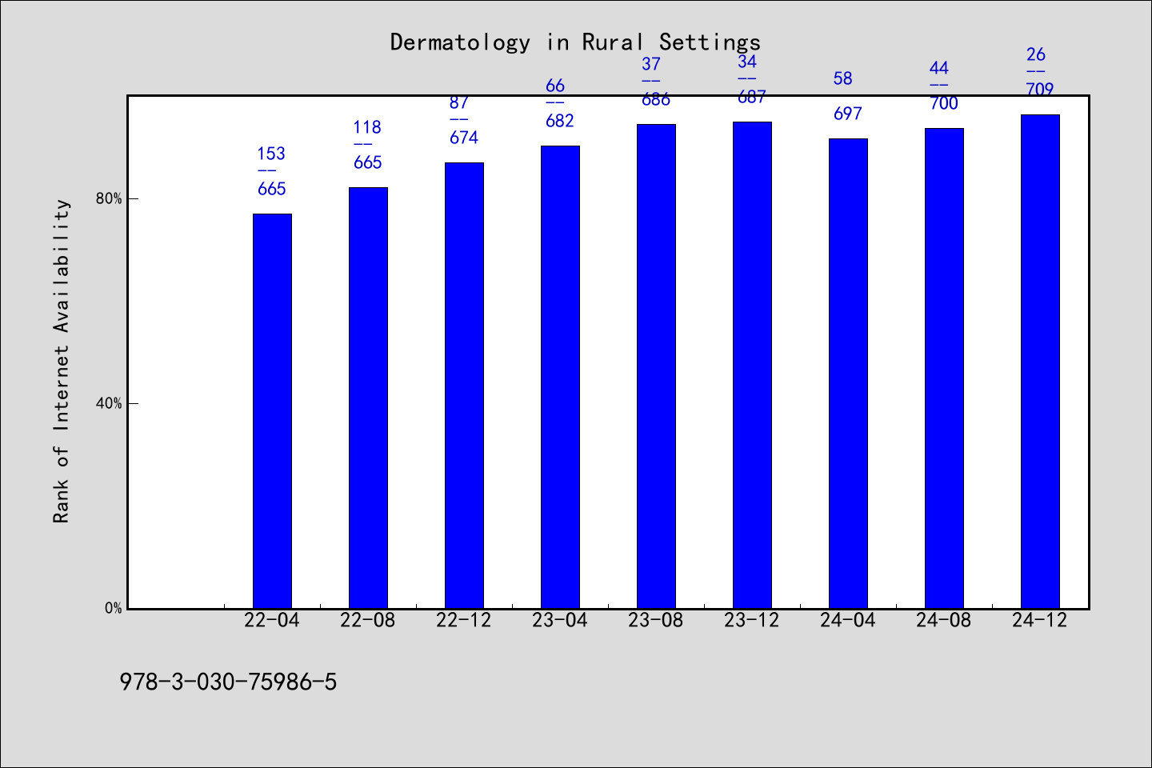Screen dimensions: 1152x768
Task: Click the blue bar for 24-04
Action: tap(848, 374)
